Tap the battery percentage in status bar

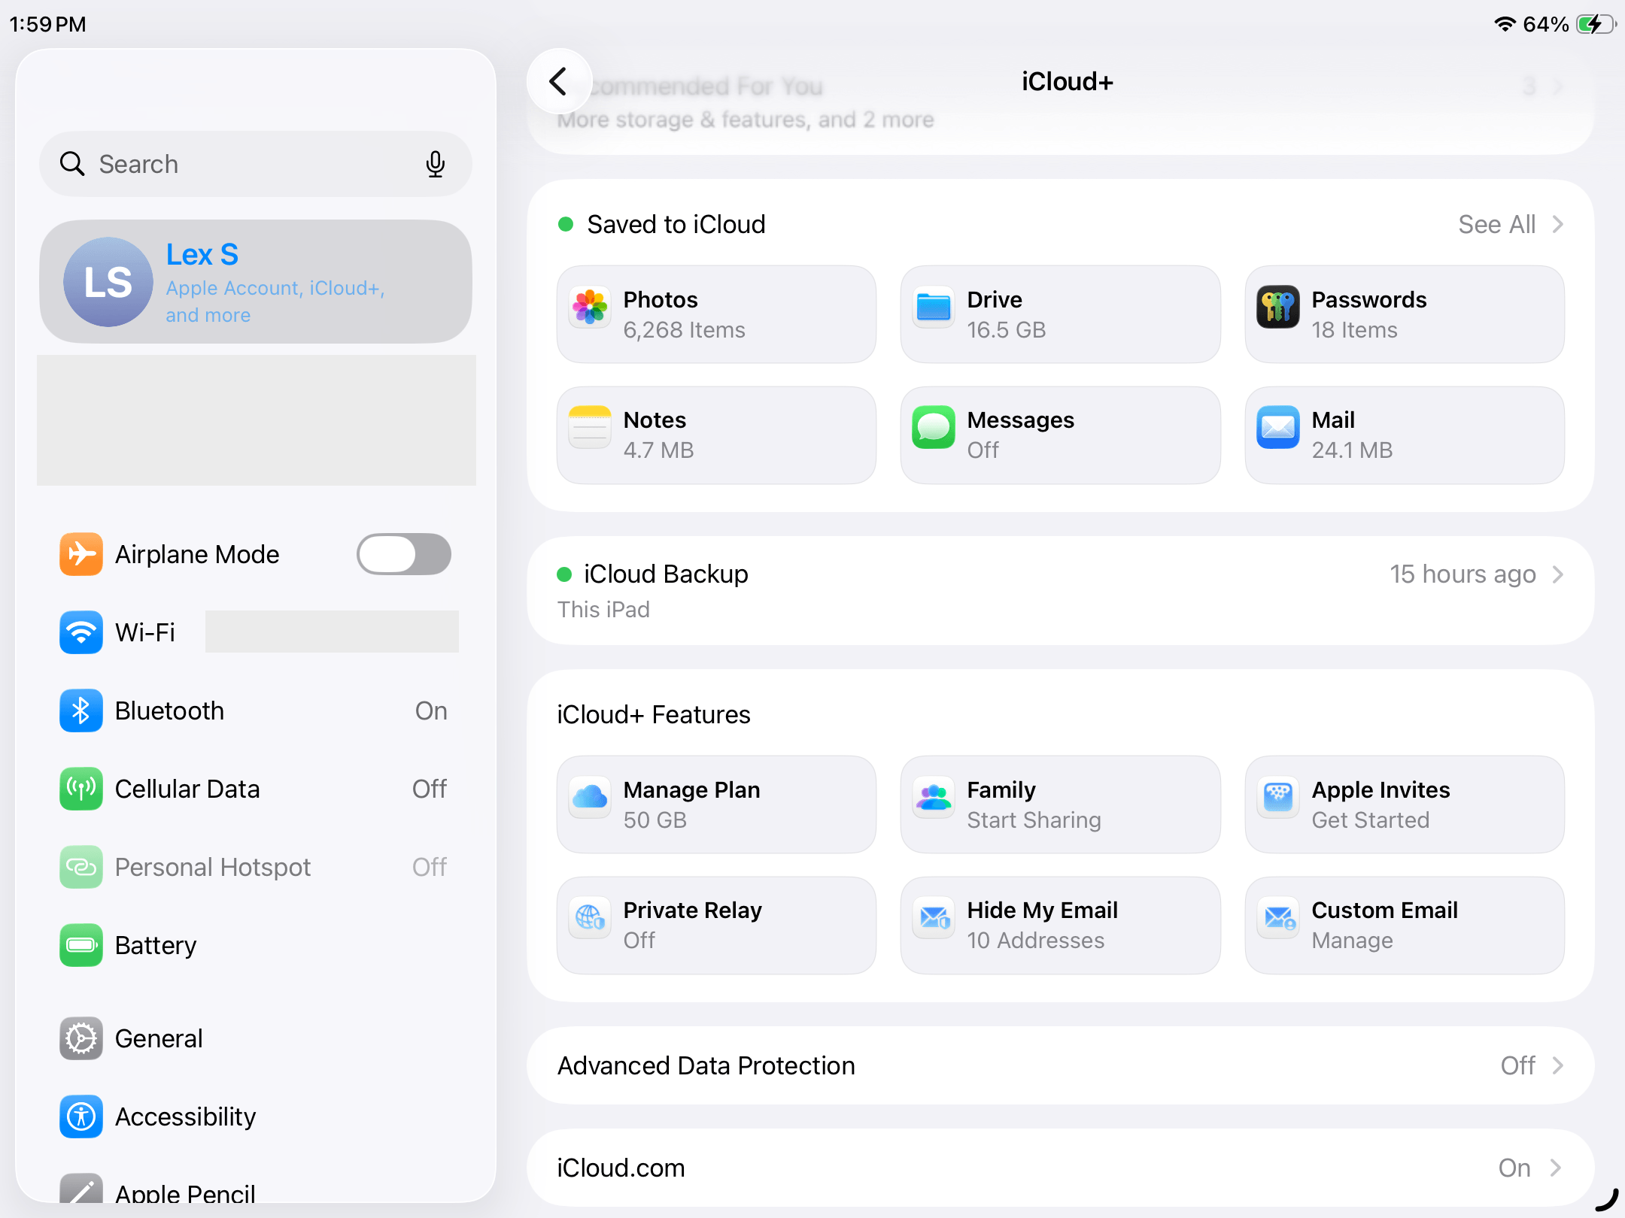pyautogui.click(x=1546, y=24)
